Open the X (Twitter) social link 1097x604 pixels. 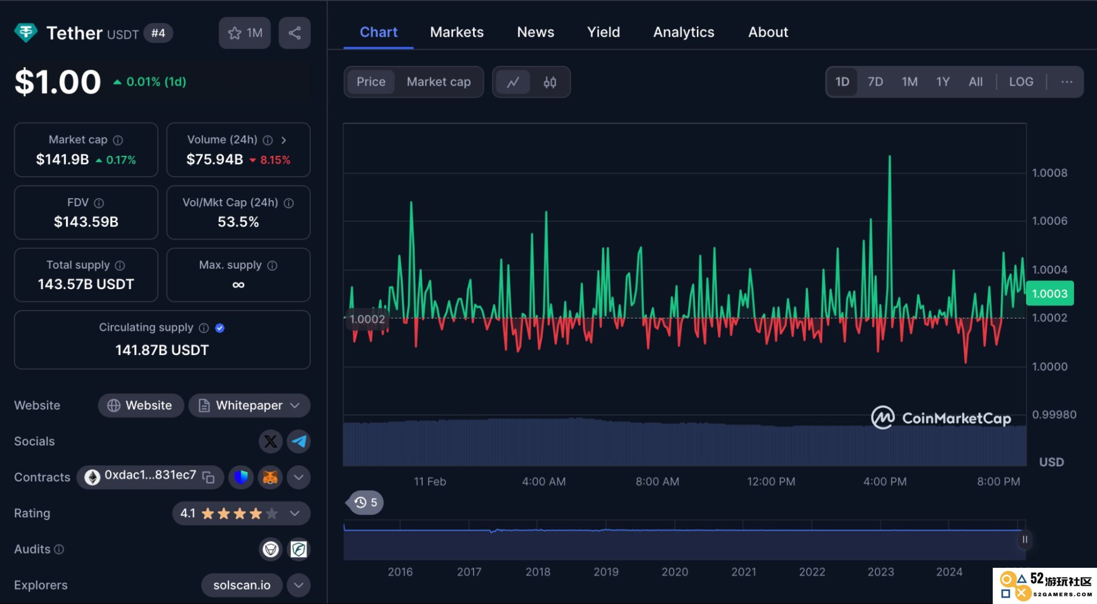[271, 441]
